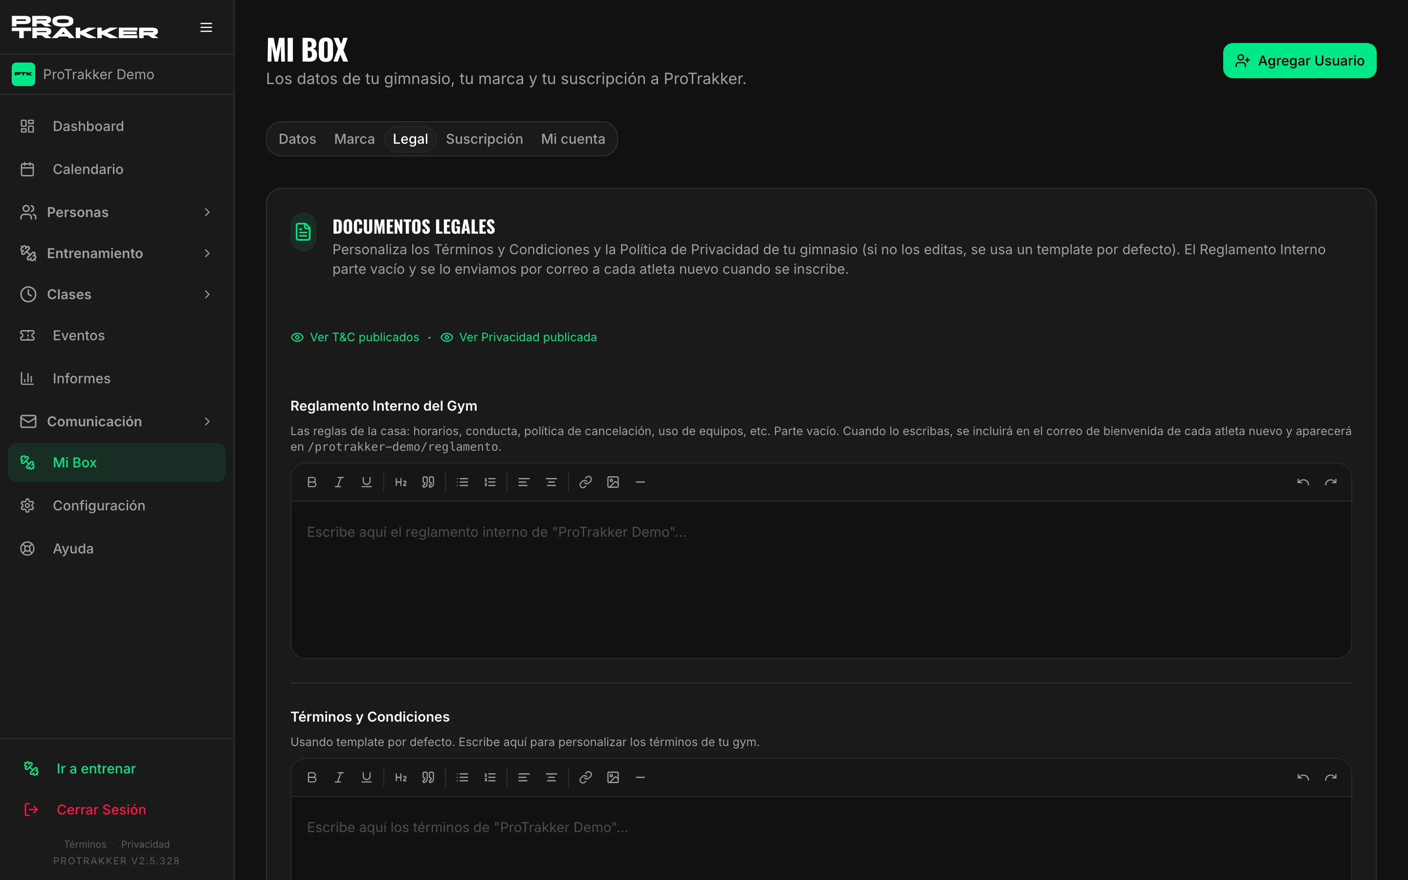Switch to the Datos tab
1408x880 pixels.
tap(297, 138)
